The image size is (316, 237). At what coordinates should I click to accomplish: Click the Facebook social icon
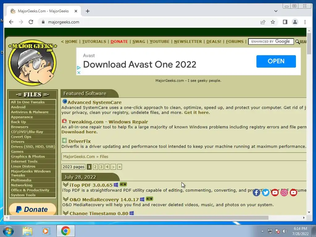point(256,193)
